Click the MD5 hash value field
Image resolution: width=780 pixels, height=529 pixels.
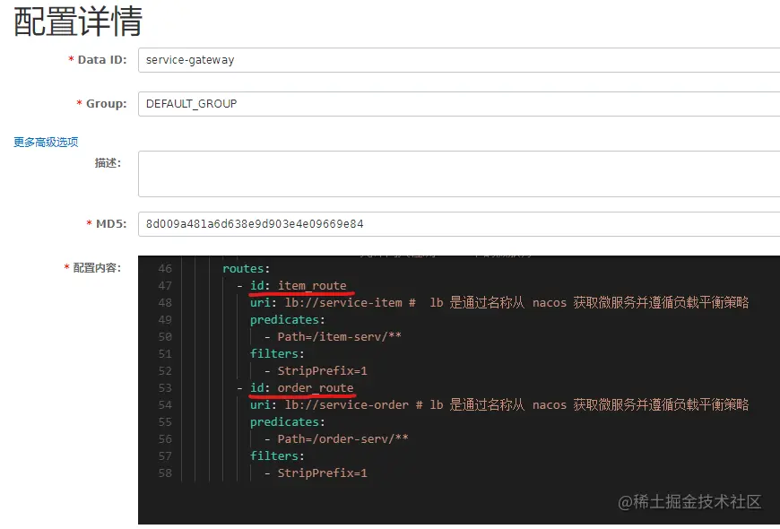(x=459, y=224)
